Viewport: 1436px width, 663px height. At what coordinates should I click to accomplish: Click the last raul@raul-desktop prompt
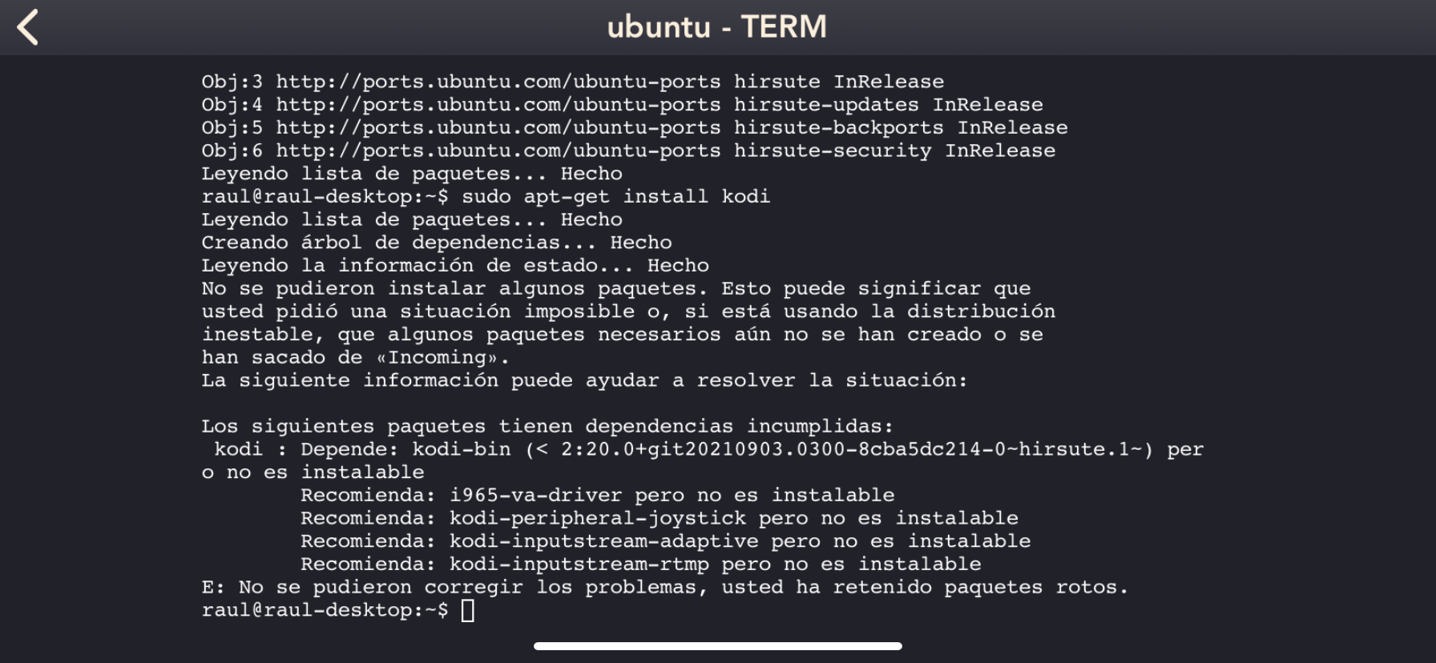pos(325,610)
